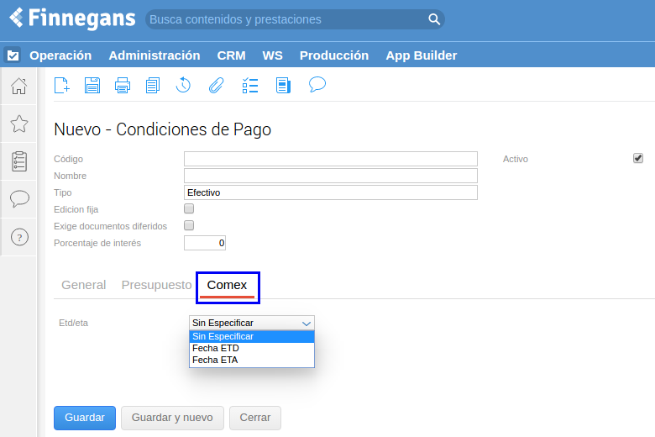655x437 pixels.
Task: Open the comments speech bubble in toolbar
Action: (x=317, y=84)
